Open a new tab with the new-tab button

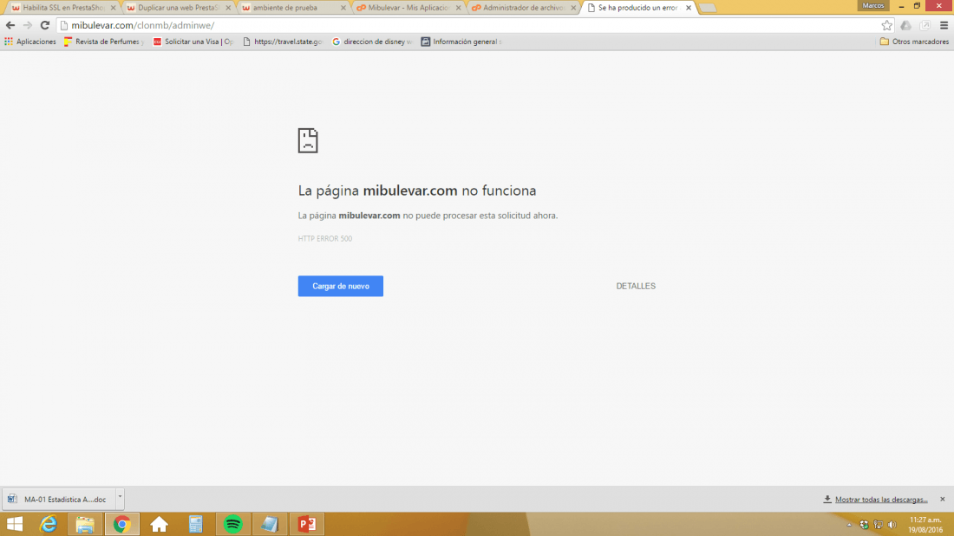(x=707, y=8)
